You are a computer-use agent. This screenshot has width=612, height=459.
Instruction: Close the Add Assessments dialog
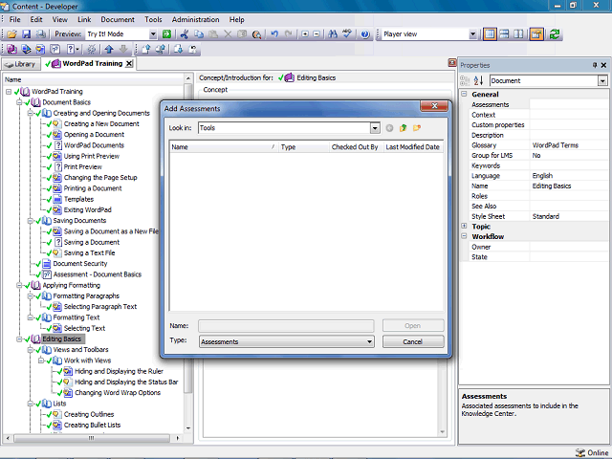click(x=434, y=106)
